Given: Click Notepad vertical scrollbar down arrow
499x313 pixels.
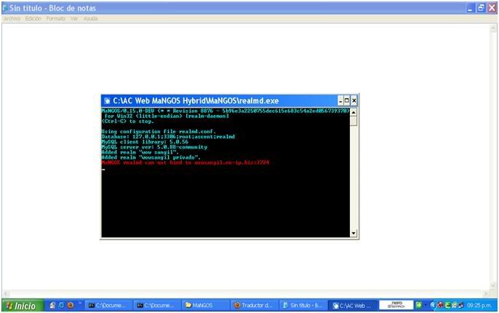Looking at the screenshot, I should coord(493,285).
